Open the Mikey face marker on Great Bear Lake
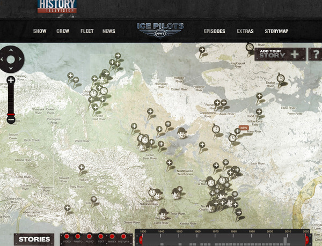Viewport: 322px width, 246px height. point(182,133)
